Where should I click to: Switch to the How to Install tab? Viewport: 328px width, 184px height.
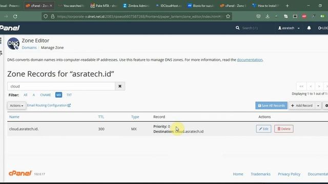click(265, 6)
